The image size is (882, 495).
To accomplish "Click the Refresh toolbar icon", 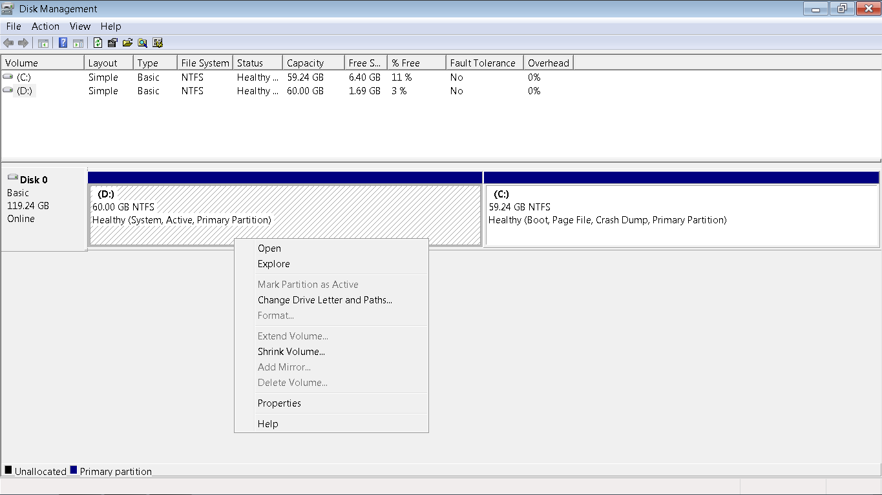I will pos(98,43).
